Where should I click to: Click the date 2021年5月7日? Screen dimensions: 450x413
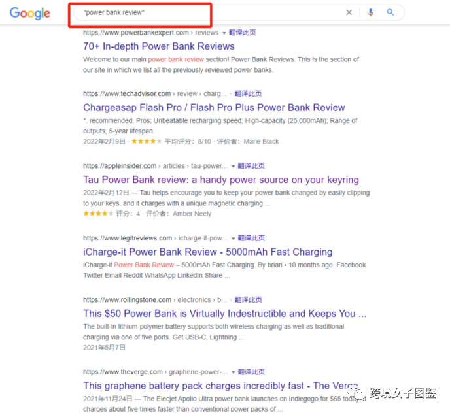coord(104,348)
